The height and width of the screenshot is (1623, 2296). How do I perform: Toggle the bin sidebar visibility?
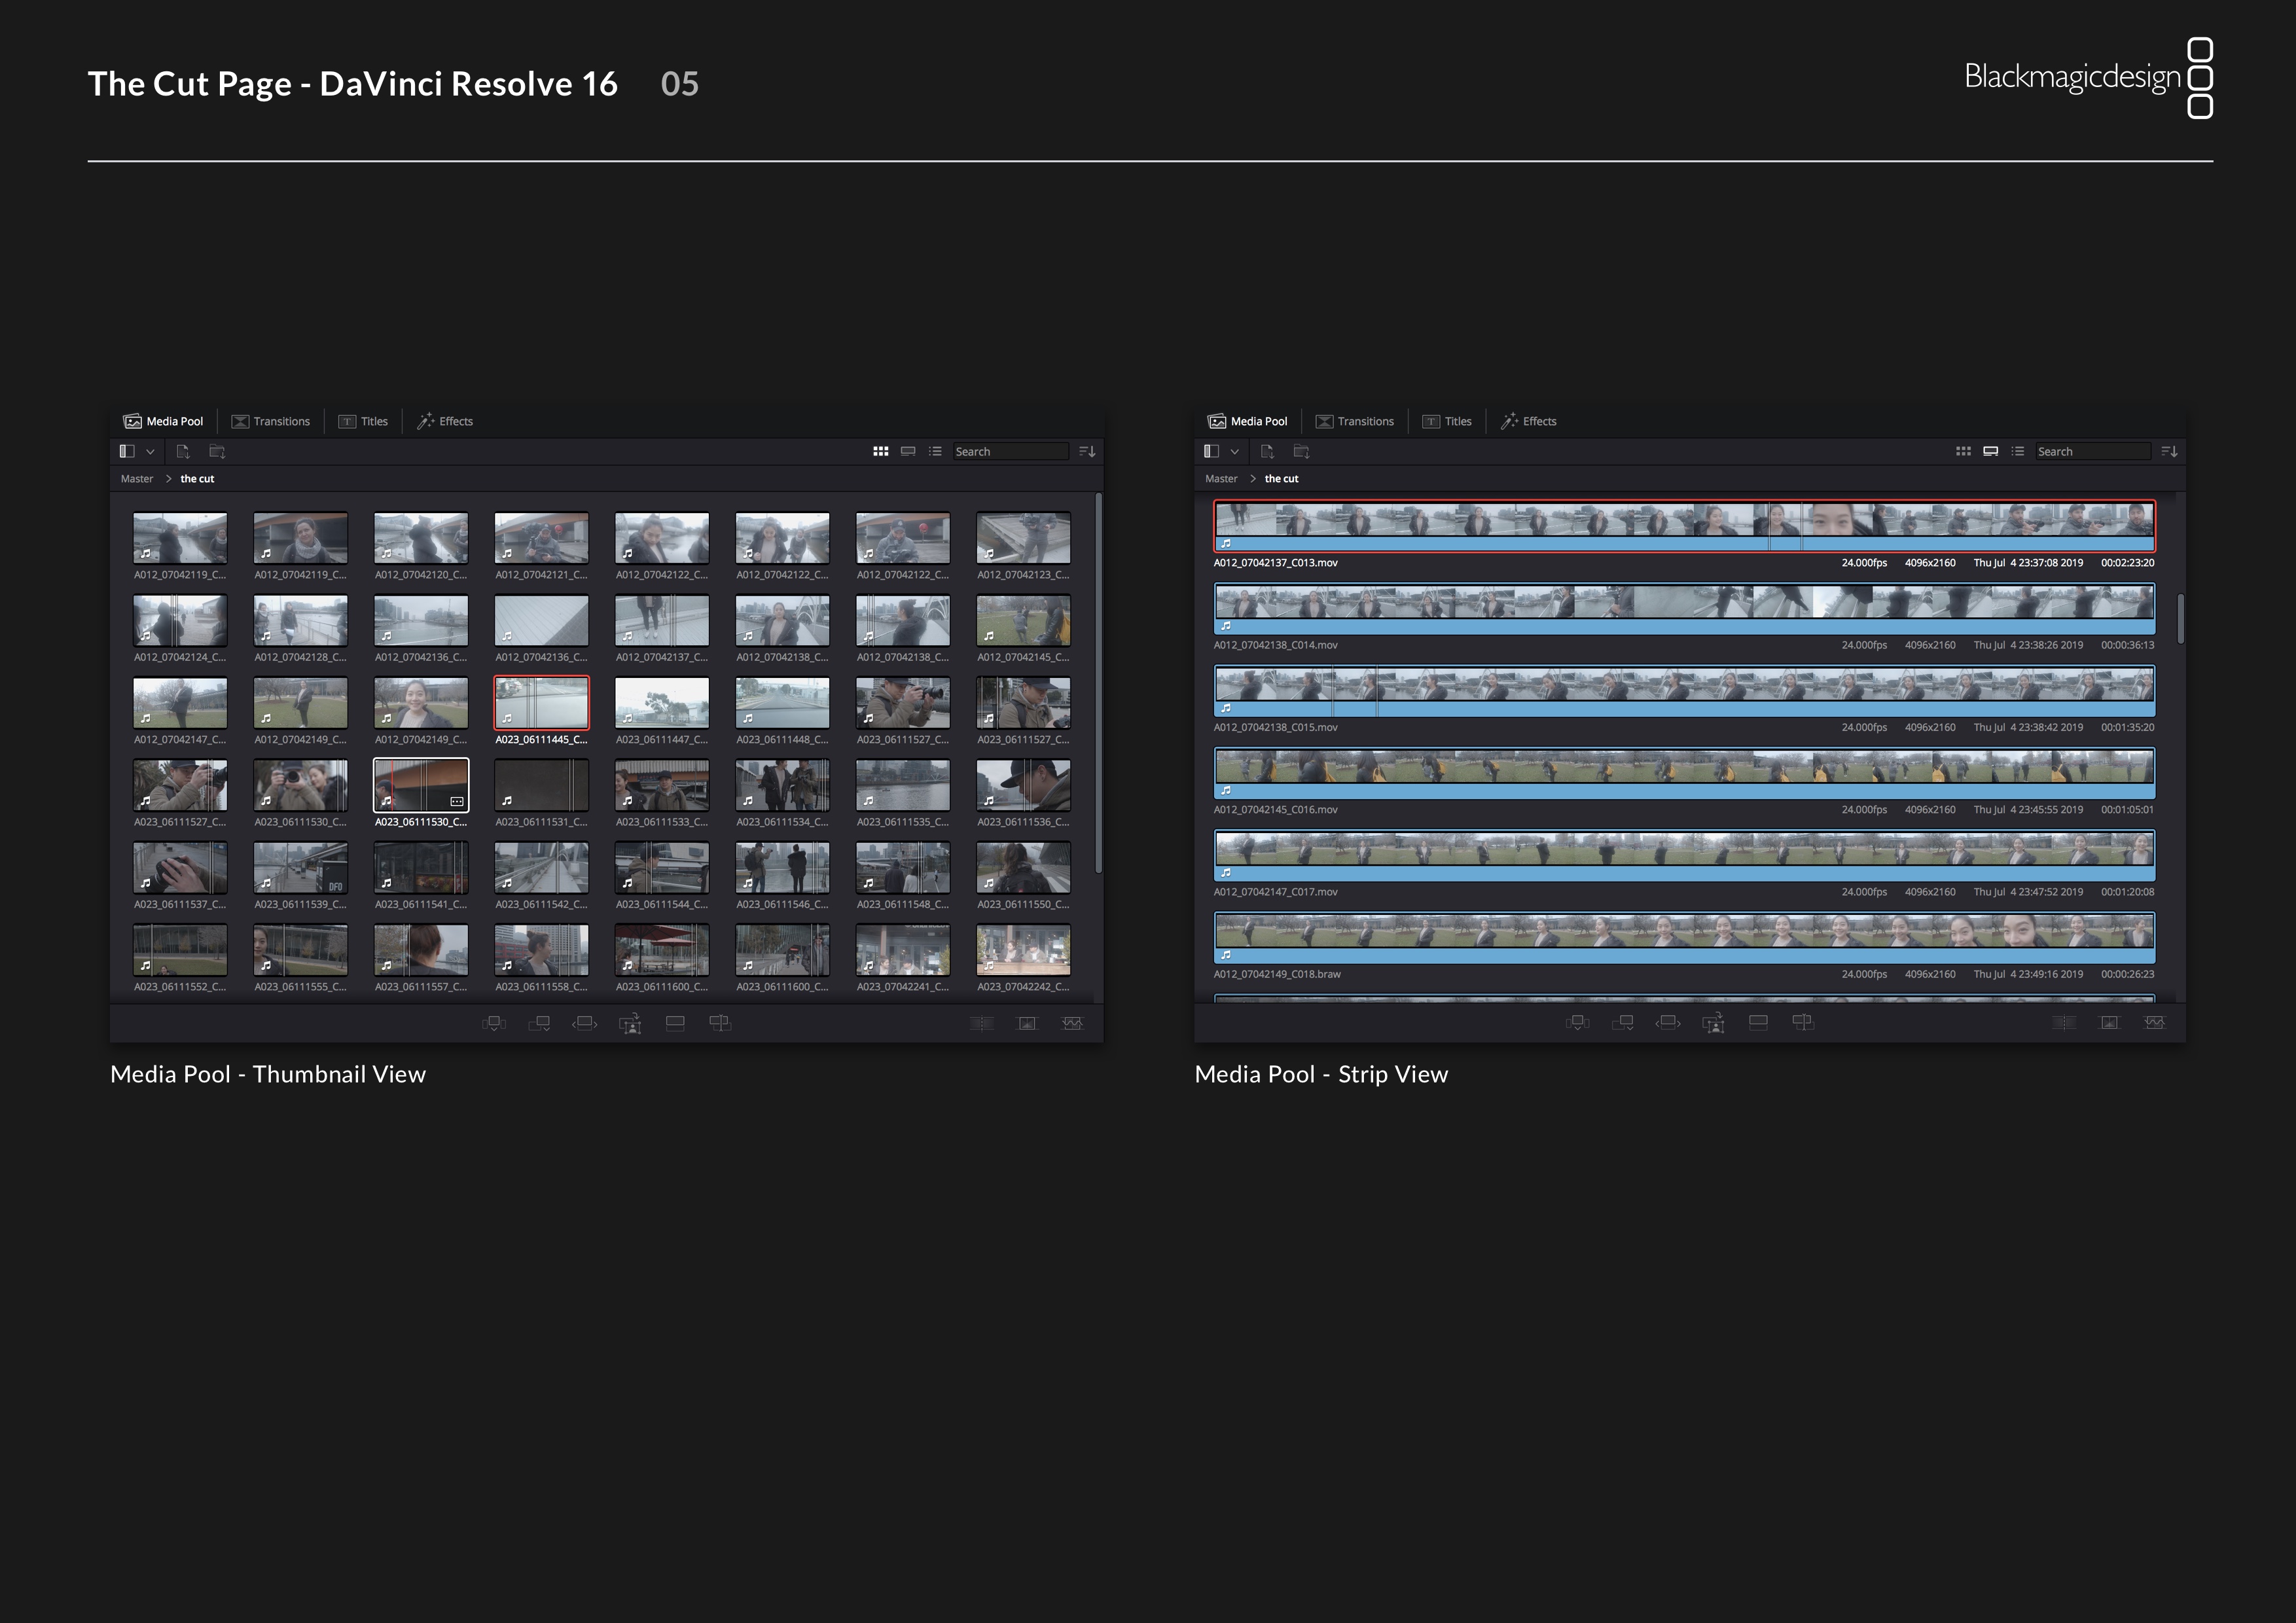[x=128, y=451]
